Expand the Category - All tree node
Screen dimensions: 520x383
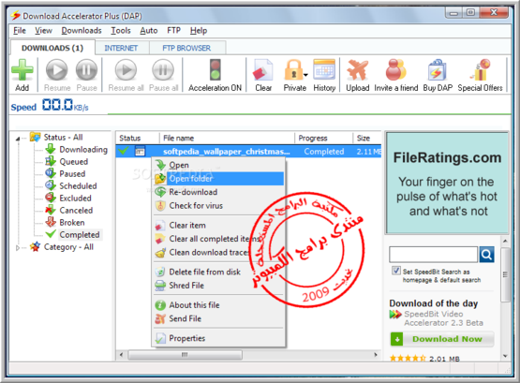(18, 247)
